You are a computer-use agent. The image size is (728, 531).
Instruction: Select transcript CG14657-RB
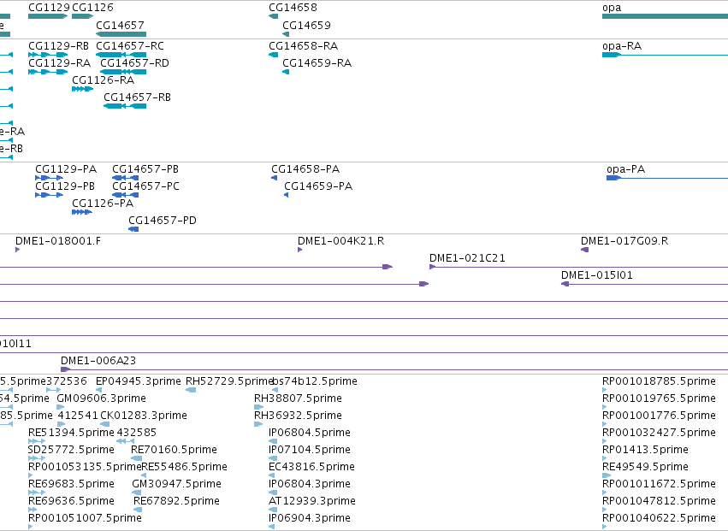tap(138, 97)
